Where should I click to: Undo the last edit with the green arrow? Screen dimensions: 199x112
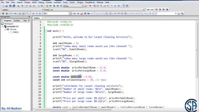point(18,6)
